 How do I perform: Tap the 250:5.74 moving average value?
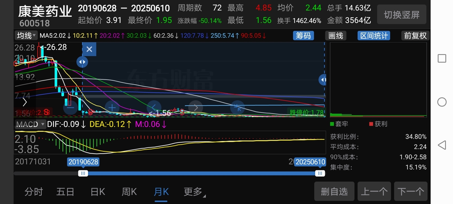point(225,36)
